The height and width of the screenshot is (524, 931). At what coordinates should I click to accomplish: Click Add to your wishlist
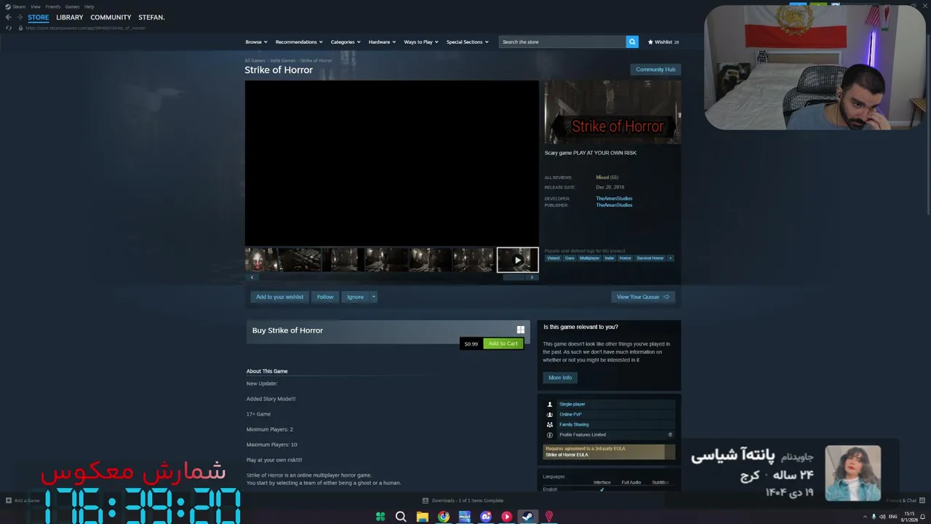click(280, 297)
